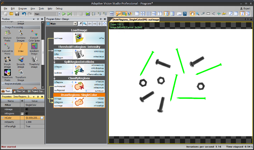This screenshot has height=150, width=254.
Task: Open the Tools menu
Action: (x=41, y=8)
